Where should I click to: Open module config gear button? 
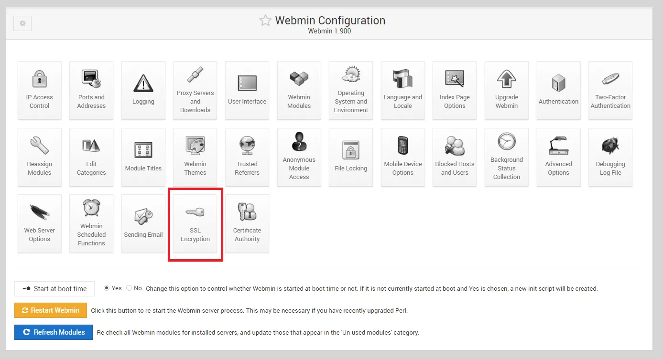coord(22,23)
